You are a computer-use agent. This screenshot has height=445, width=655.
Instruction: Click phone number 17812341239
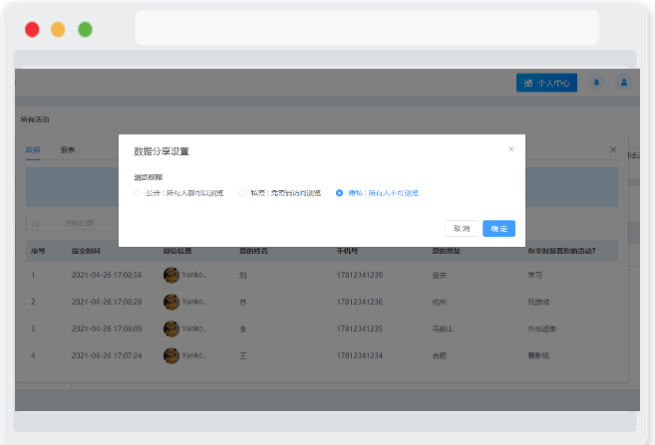pyautogui.click(x=360, y=275)
